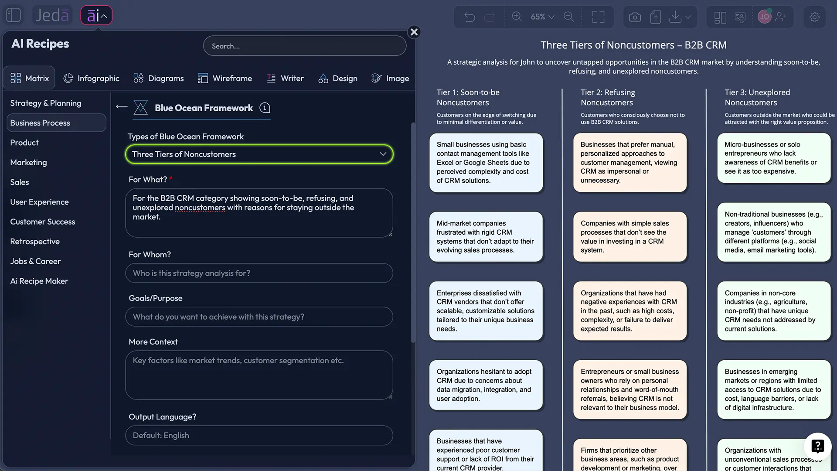
Task: Select the Non-traditional businesses card
Action: click(x=774, y=232)
